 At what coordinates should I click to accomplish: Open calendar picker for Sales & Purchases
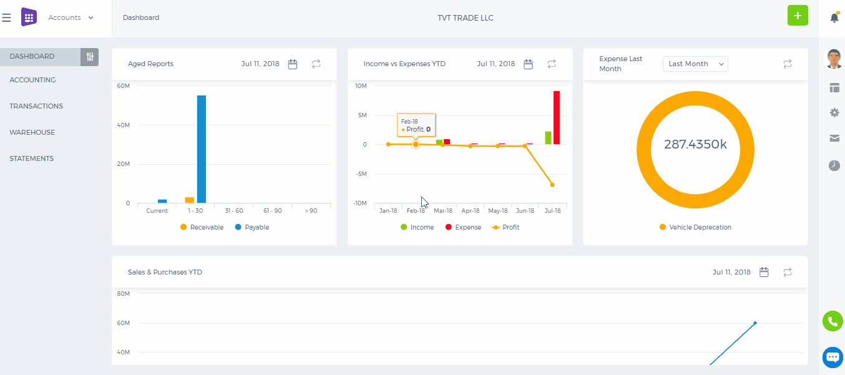pyautogui.click(x=764, y=272)
